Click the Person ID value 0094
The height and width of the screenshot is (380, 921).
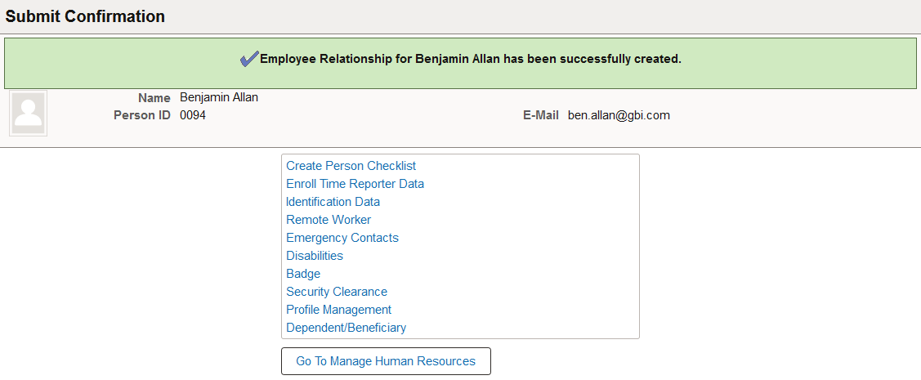tap(193, 116)
